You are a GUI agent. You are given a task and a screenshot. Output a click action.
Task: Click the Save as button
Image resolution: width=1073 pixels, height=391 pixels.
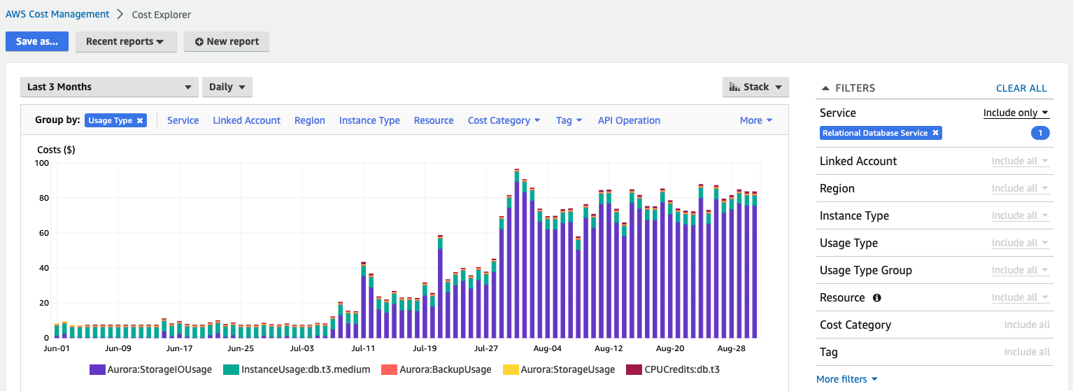(x=36, y=41)
